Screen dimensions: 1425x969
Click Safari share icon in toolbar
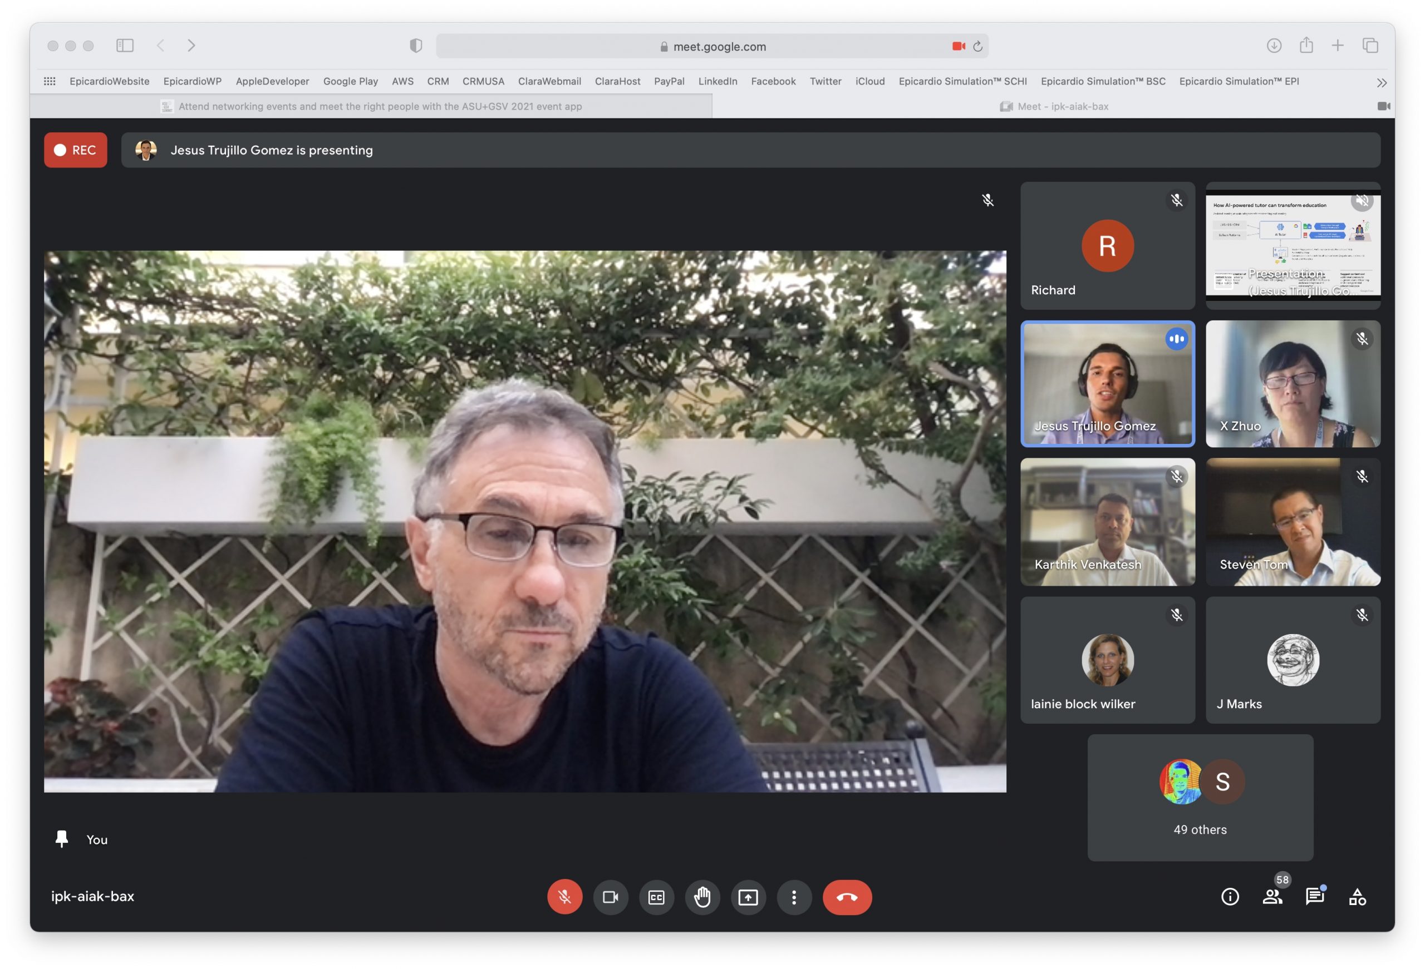tap(1306, 46)
